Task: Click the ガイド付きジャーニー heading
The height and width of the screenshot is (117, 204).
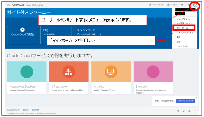Action: coord(29,12)
